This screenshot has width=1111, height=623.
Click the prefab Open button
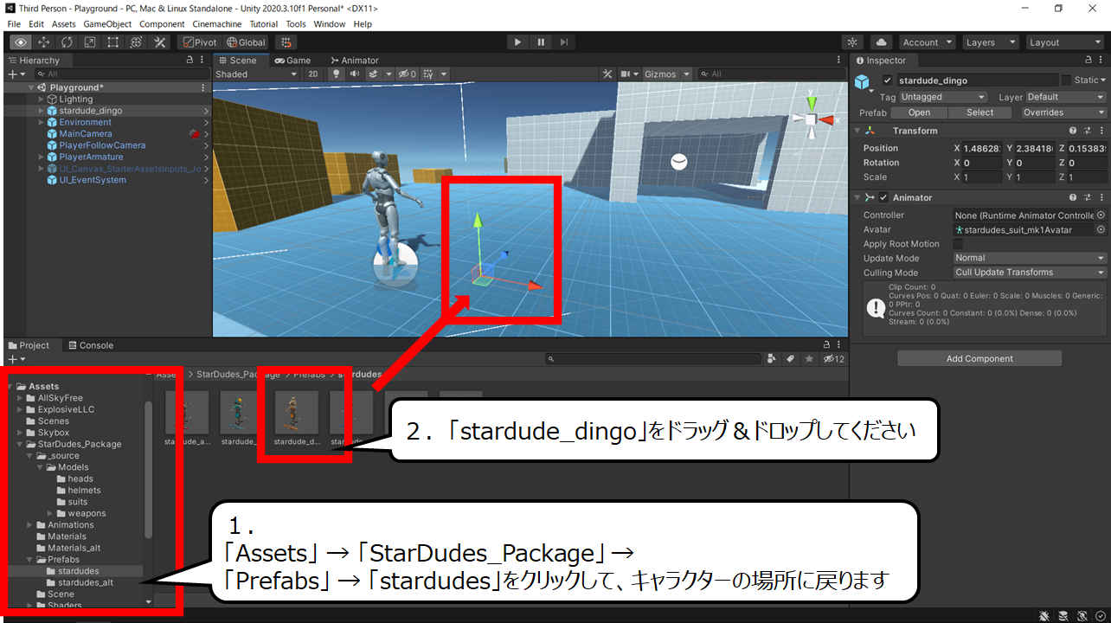point(919,112)
